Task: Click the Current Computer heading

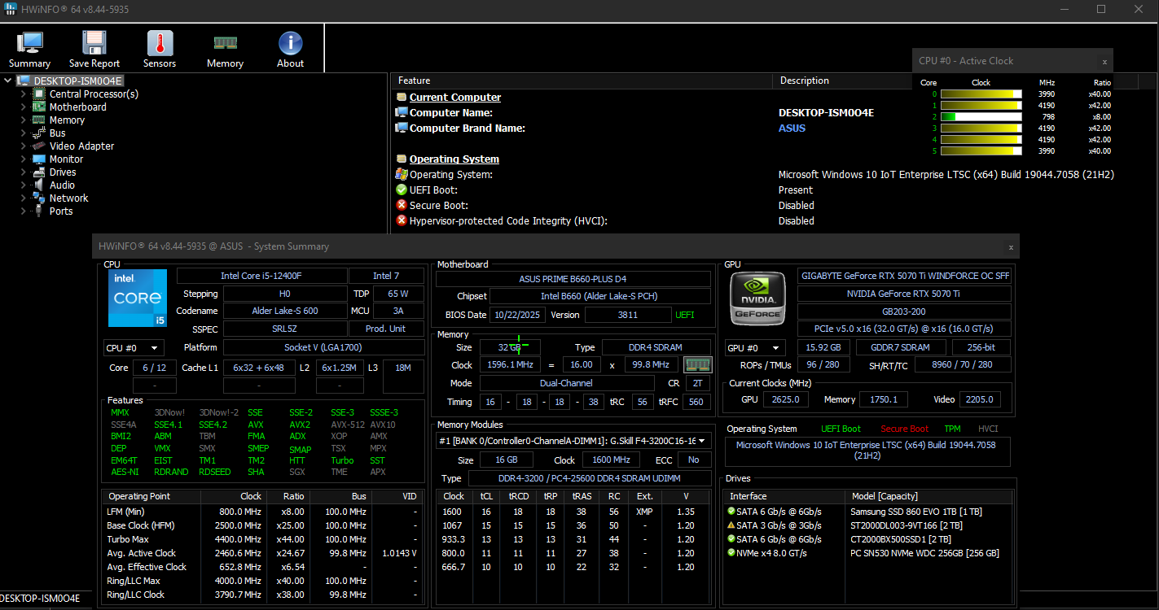Action: tap(455, 97)
